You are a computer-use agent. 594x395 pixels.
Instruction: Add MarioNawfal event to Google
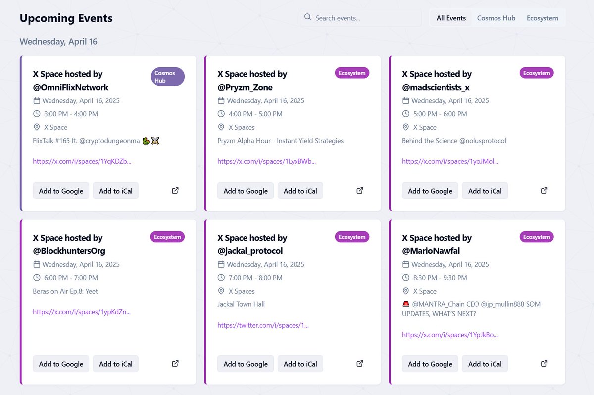point(430,364)
